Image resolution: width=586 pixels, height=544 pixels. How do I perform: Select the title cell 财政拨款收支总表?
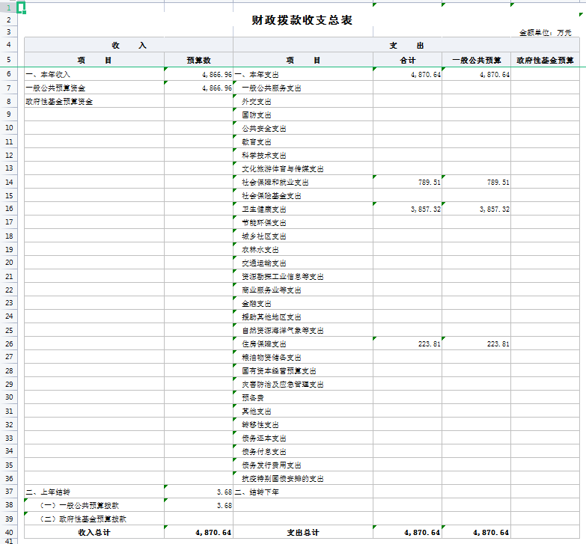302,20
